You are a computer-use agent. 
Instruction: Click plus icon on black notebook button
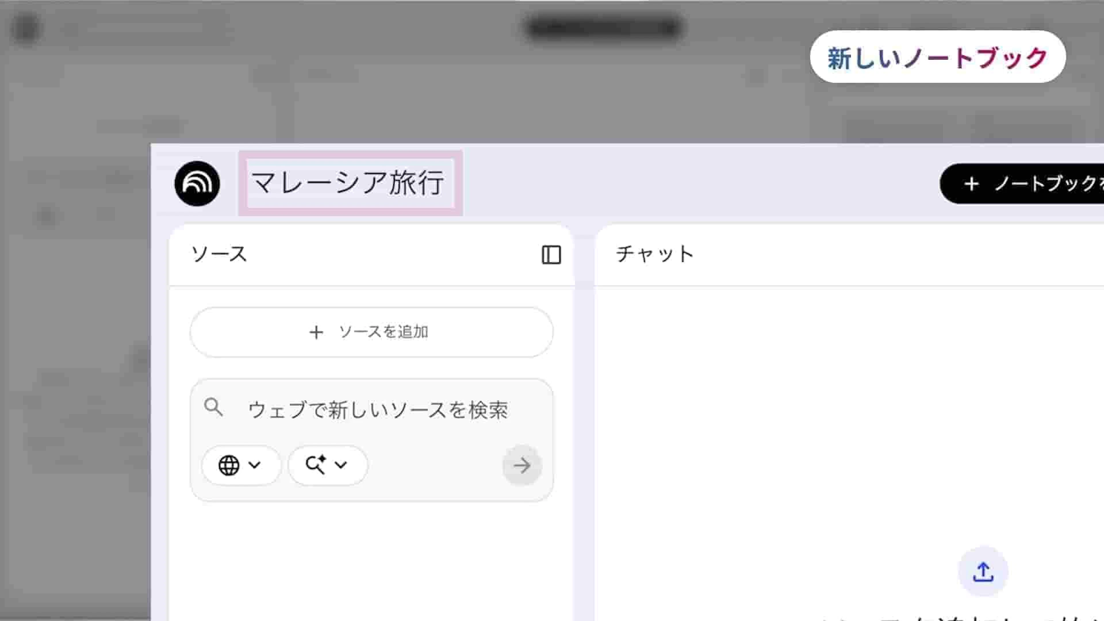pos(971,184)
